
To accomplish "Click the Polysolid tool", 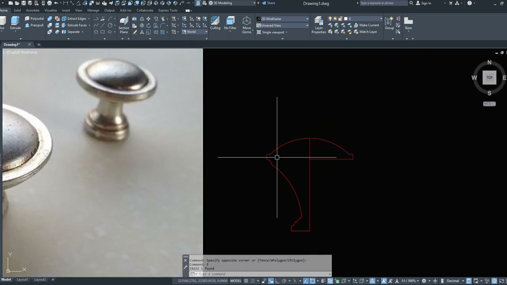I will 34,19.
